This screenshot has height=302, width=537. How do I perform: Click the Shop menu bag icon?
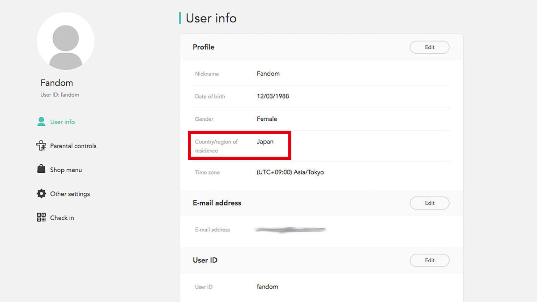(41, 170)
